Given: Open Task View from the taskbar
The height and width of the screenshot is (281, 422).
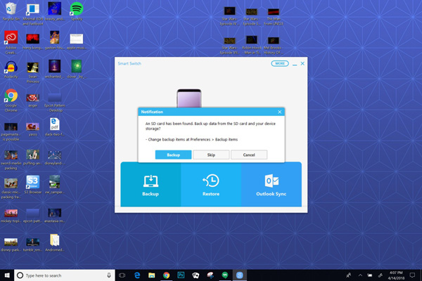Looking at the screenshot, I should pos(122,275).
